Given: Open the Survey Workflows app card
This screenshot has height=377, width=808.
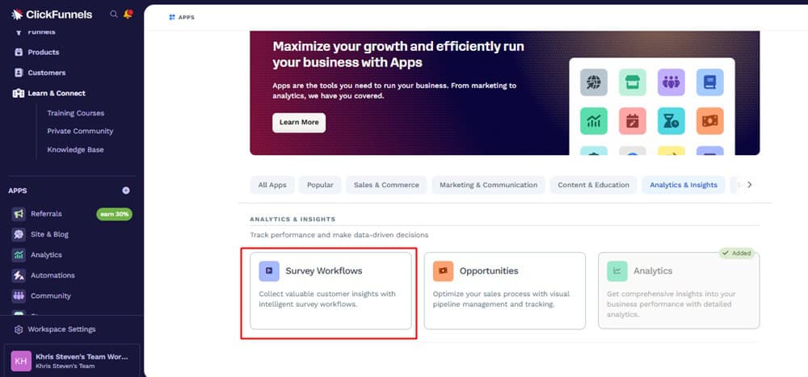Looking at the screenshot, I should (x=330, y=291).
